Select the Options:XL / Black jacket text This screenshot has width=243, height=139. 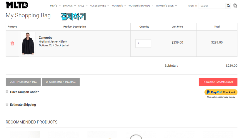[x=54, y=45]
